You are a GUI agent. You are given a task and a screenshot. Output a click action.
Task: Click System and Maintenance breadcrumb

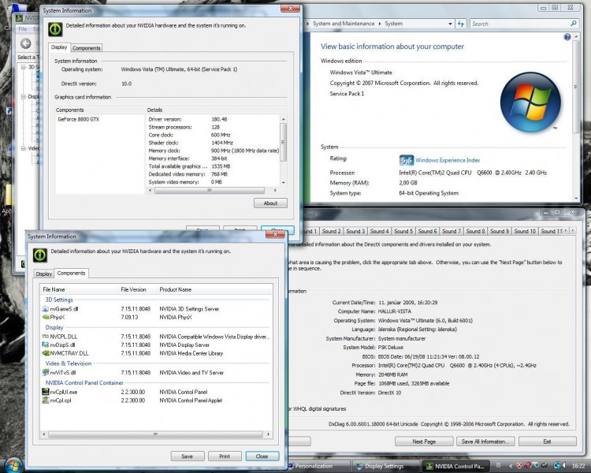click(x=344, y=24)
